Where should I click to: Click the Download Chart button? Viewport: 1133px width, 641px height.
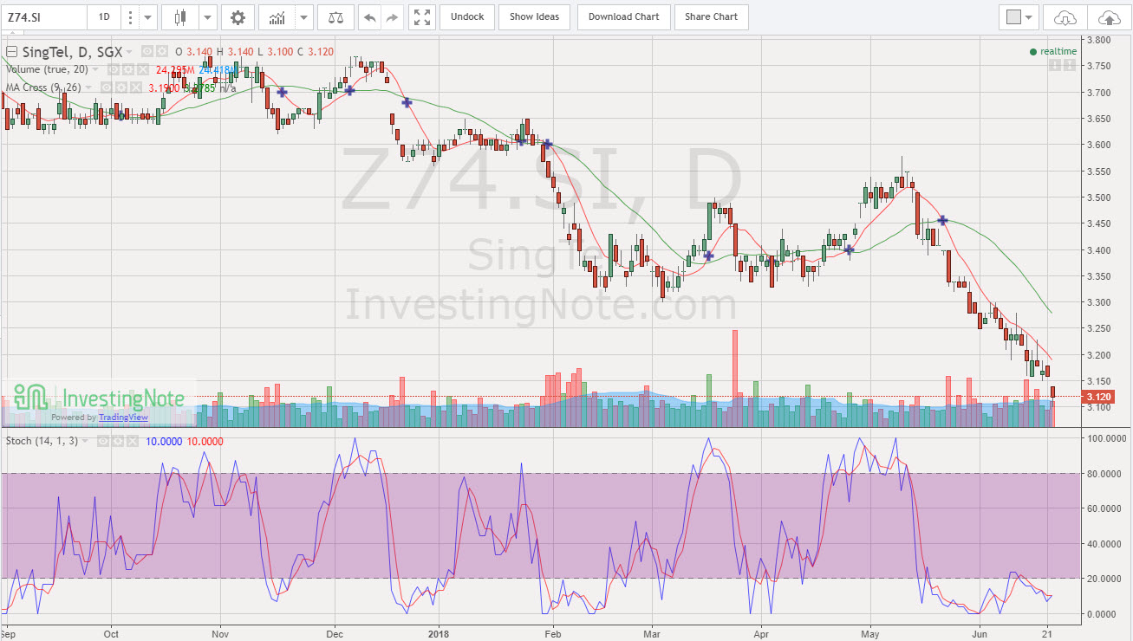[623, 16]
